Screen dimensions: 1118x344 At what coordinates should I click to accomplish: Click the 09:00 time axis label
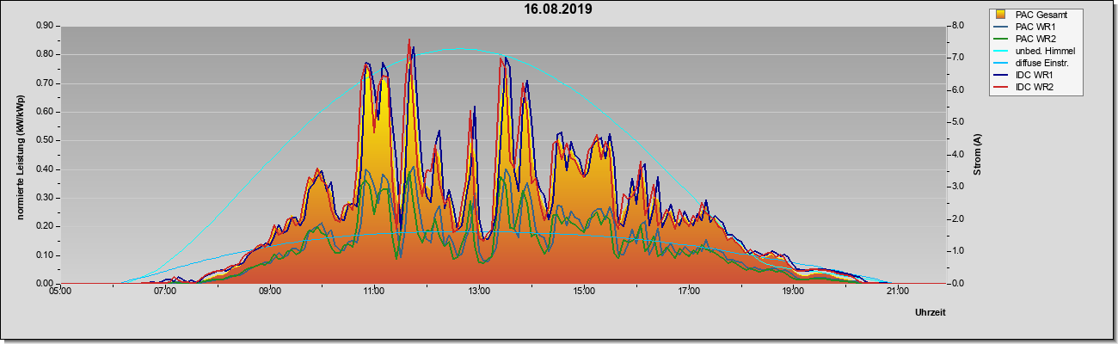(269, 290)
